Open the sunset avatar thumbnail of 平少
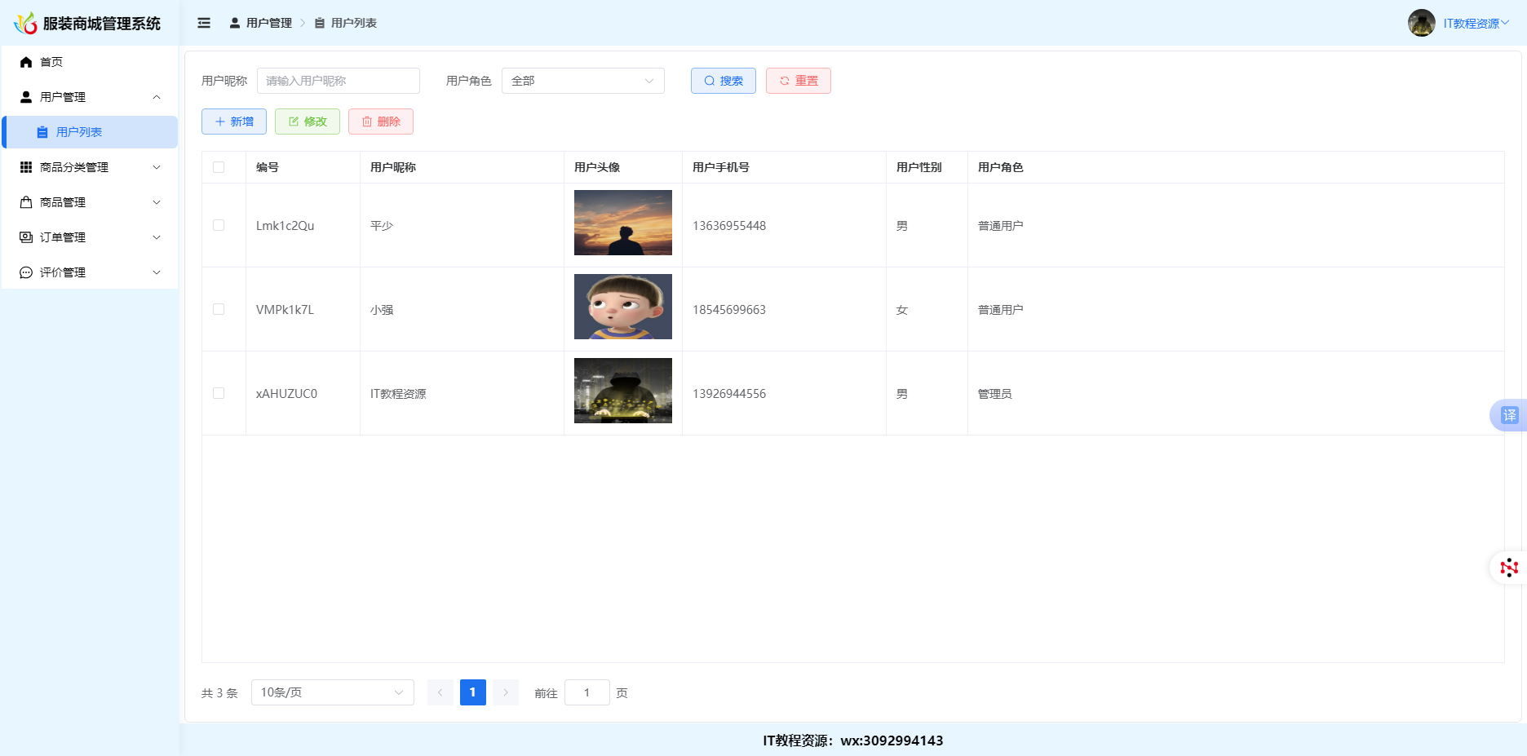The height and width of the screenshot is (756, 1527). coord(623,223)
